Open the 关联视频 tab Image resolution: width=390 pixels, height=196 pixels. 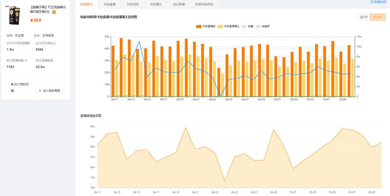133,4
